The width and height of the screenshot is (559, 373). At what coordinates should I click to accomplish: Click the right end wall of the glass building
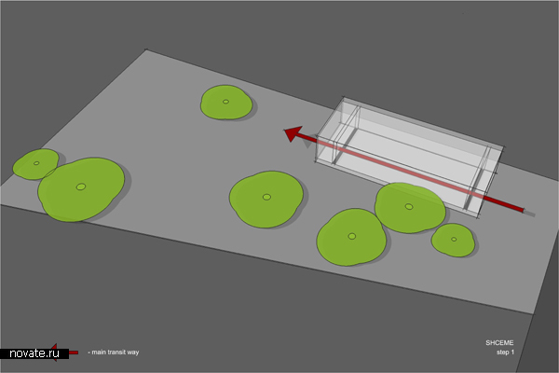[487, 179]
